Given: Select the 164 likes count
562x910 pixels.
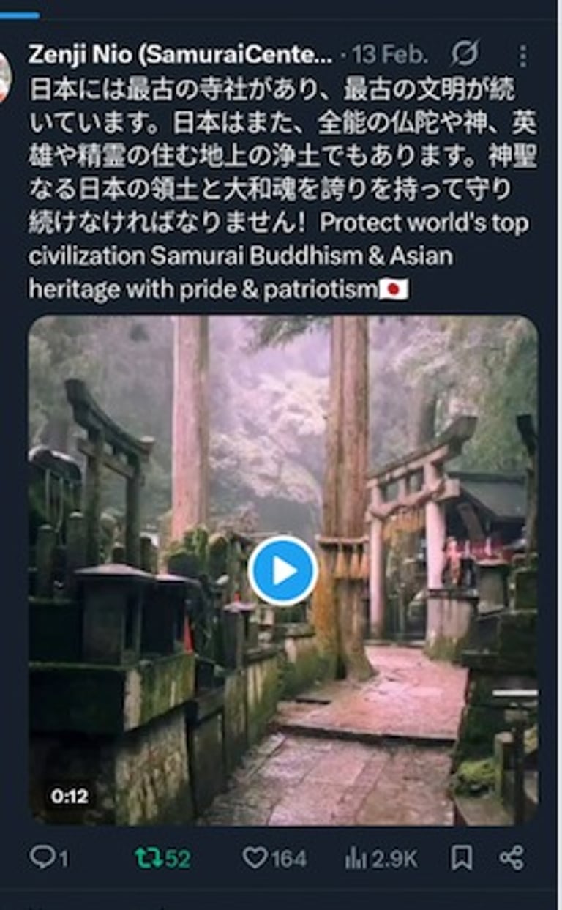Looking at the screenshot, I should point(288,859).
